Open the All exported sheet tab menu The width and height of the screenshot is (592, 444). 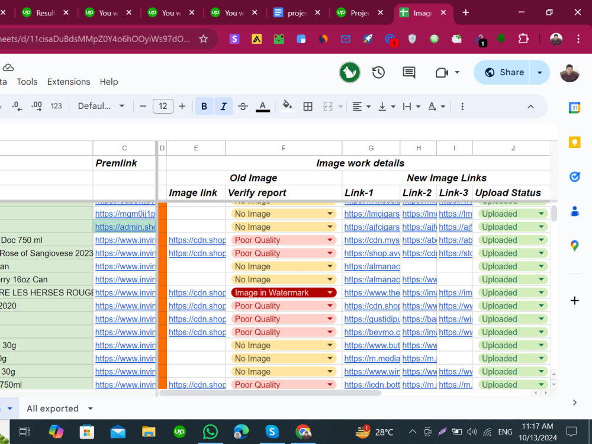(x=90, y=408)
